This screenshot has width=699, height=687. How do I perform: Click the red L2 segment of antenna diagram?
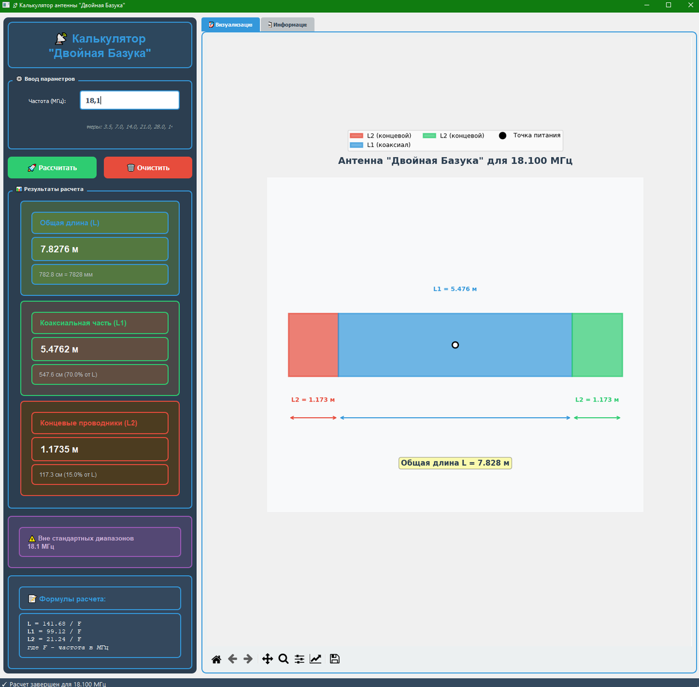coord(313,345)
